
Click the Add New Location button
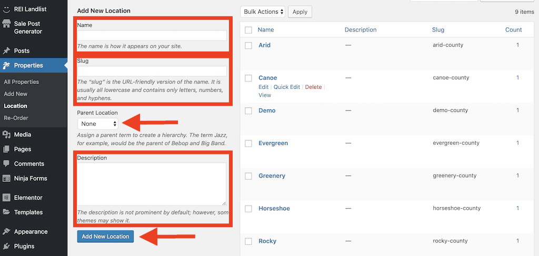pos(105,237)
